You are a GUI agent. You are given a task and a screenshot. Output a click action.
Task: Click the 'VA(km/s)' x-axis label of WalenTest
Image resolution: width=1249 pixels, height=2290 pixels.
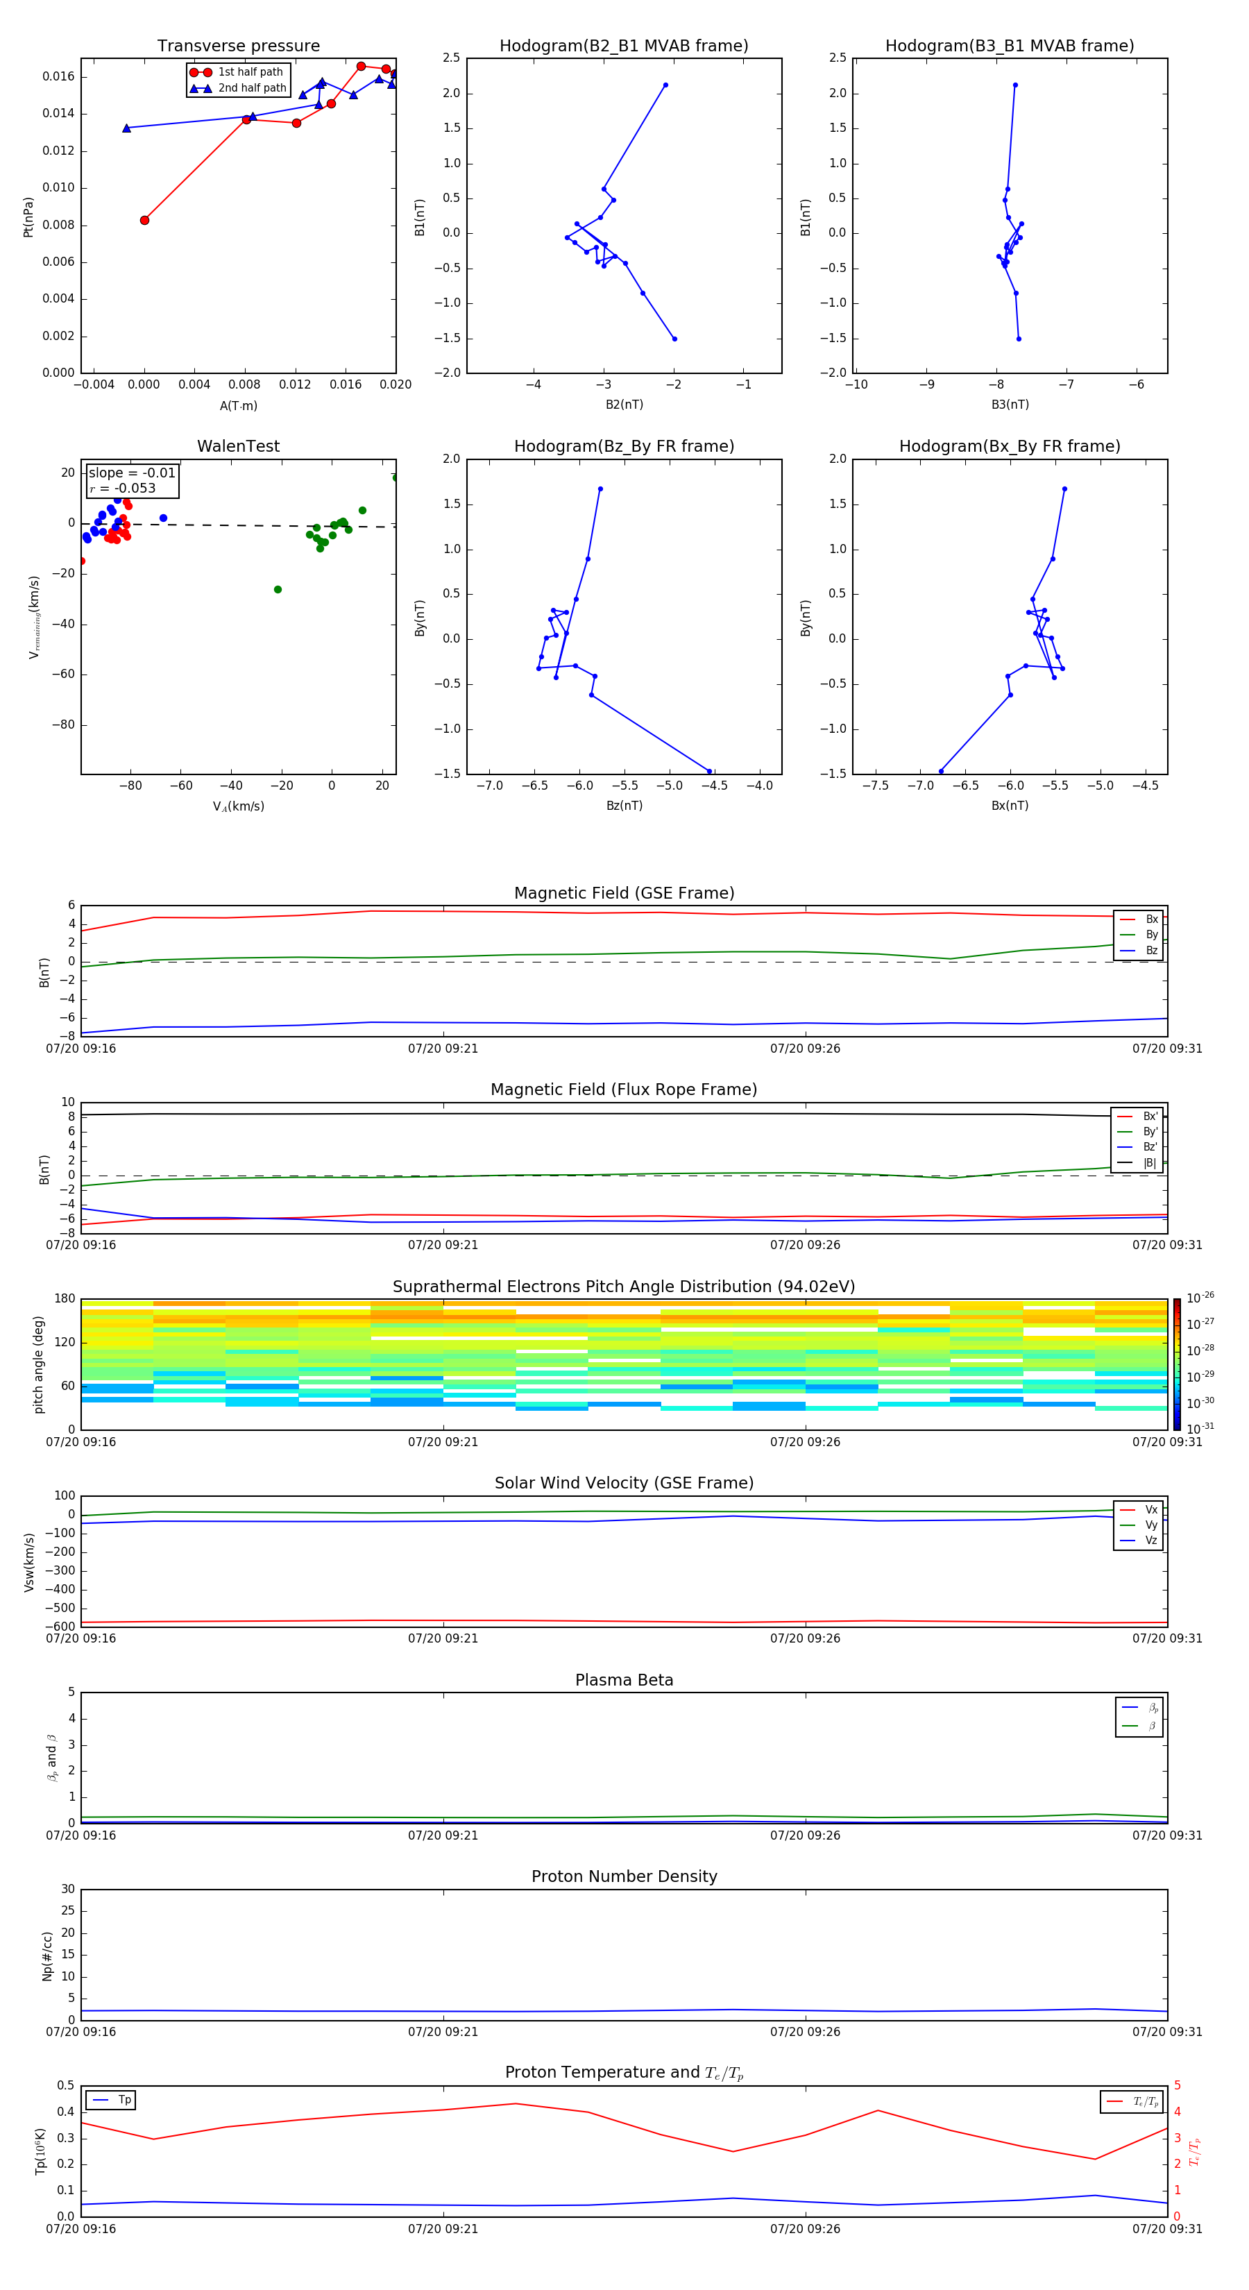[x=238, y=806]
